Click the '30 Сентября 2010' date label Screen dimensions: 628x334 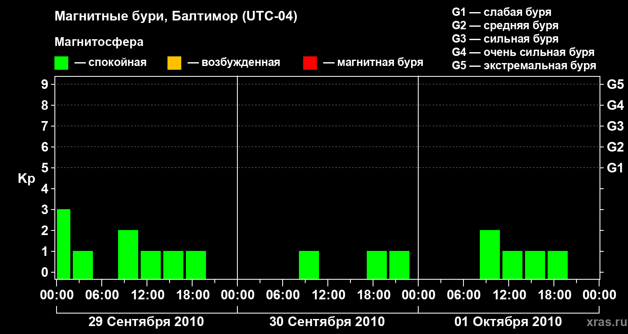point(327,322)
